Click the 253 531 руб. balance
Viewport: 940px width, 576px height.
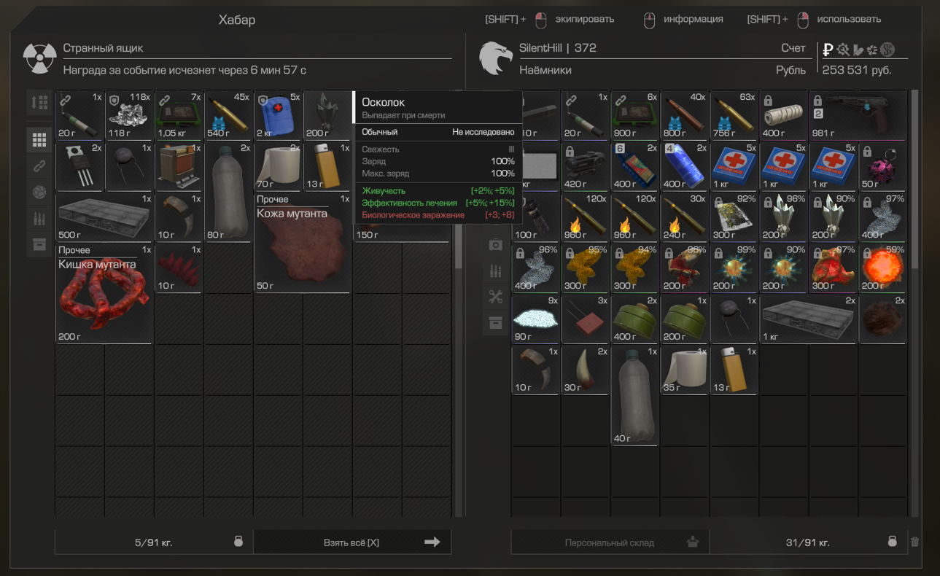(856, 70)
